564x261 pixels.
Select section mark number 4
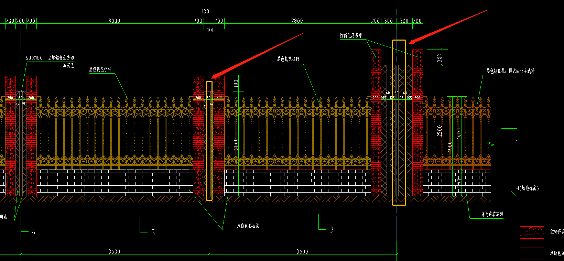coord(34,232)
